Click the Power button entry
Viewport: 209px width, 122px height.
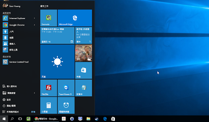pos(19,106)
